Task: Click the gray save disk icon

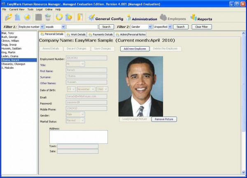Action: click(38, 17)
